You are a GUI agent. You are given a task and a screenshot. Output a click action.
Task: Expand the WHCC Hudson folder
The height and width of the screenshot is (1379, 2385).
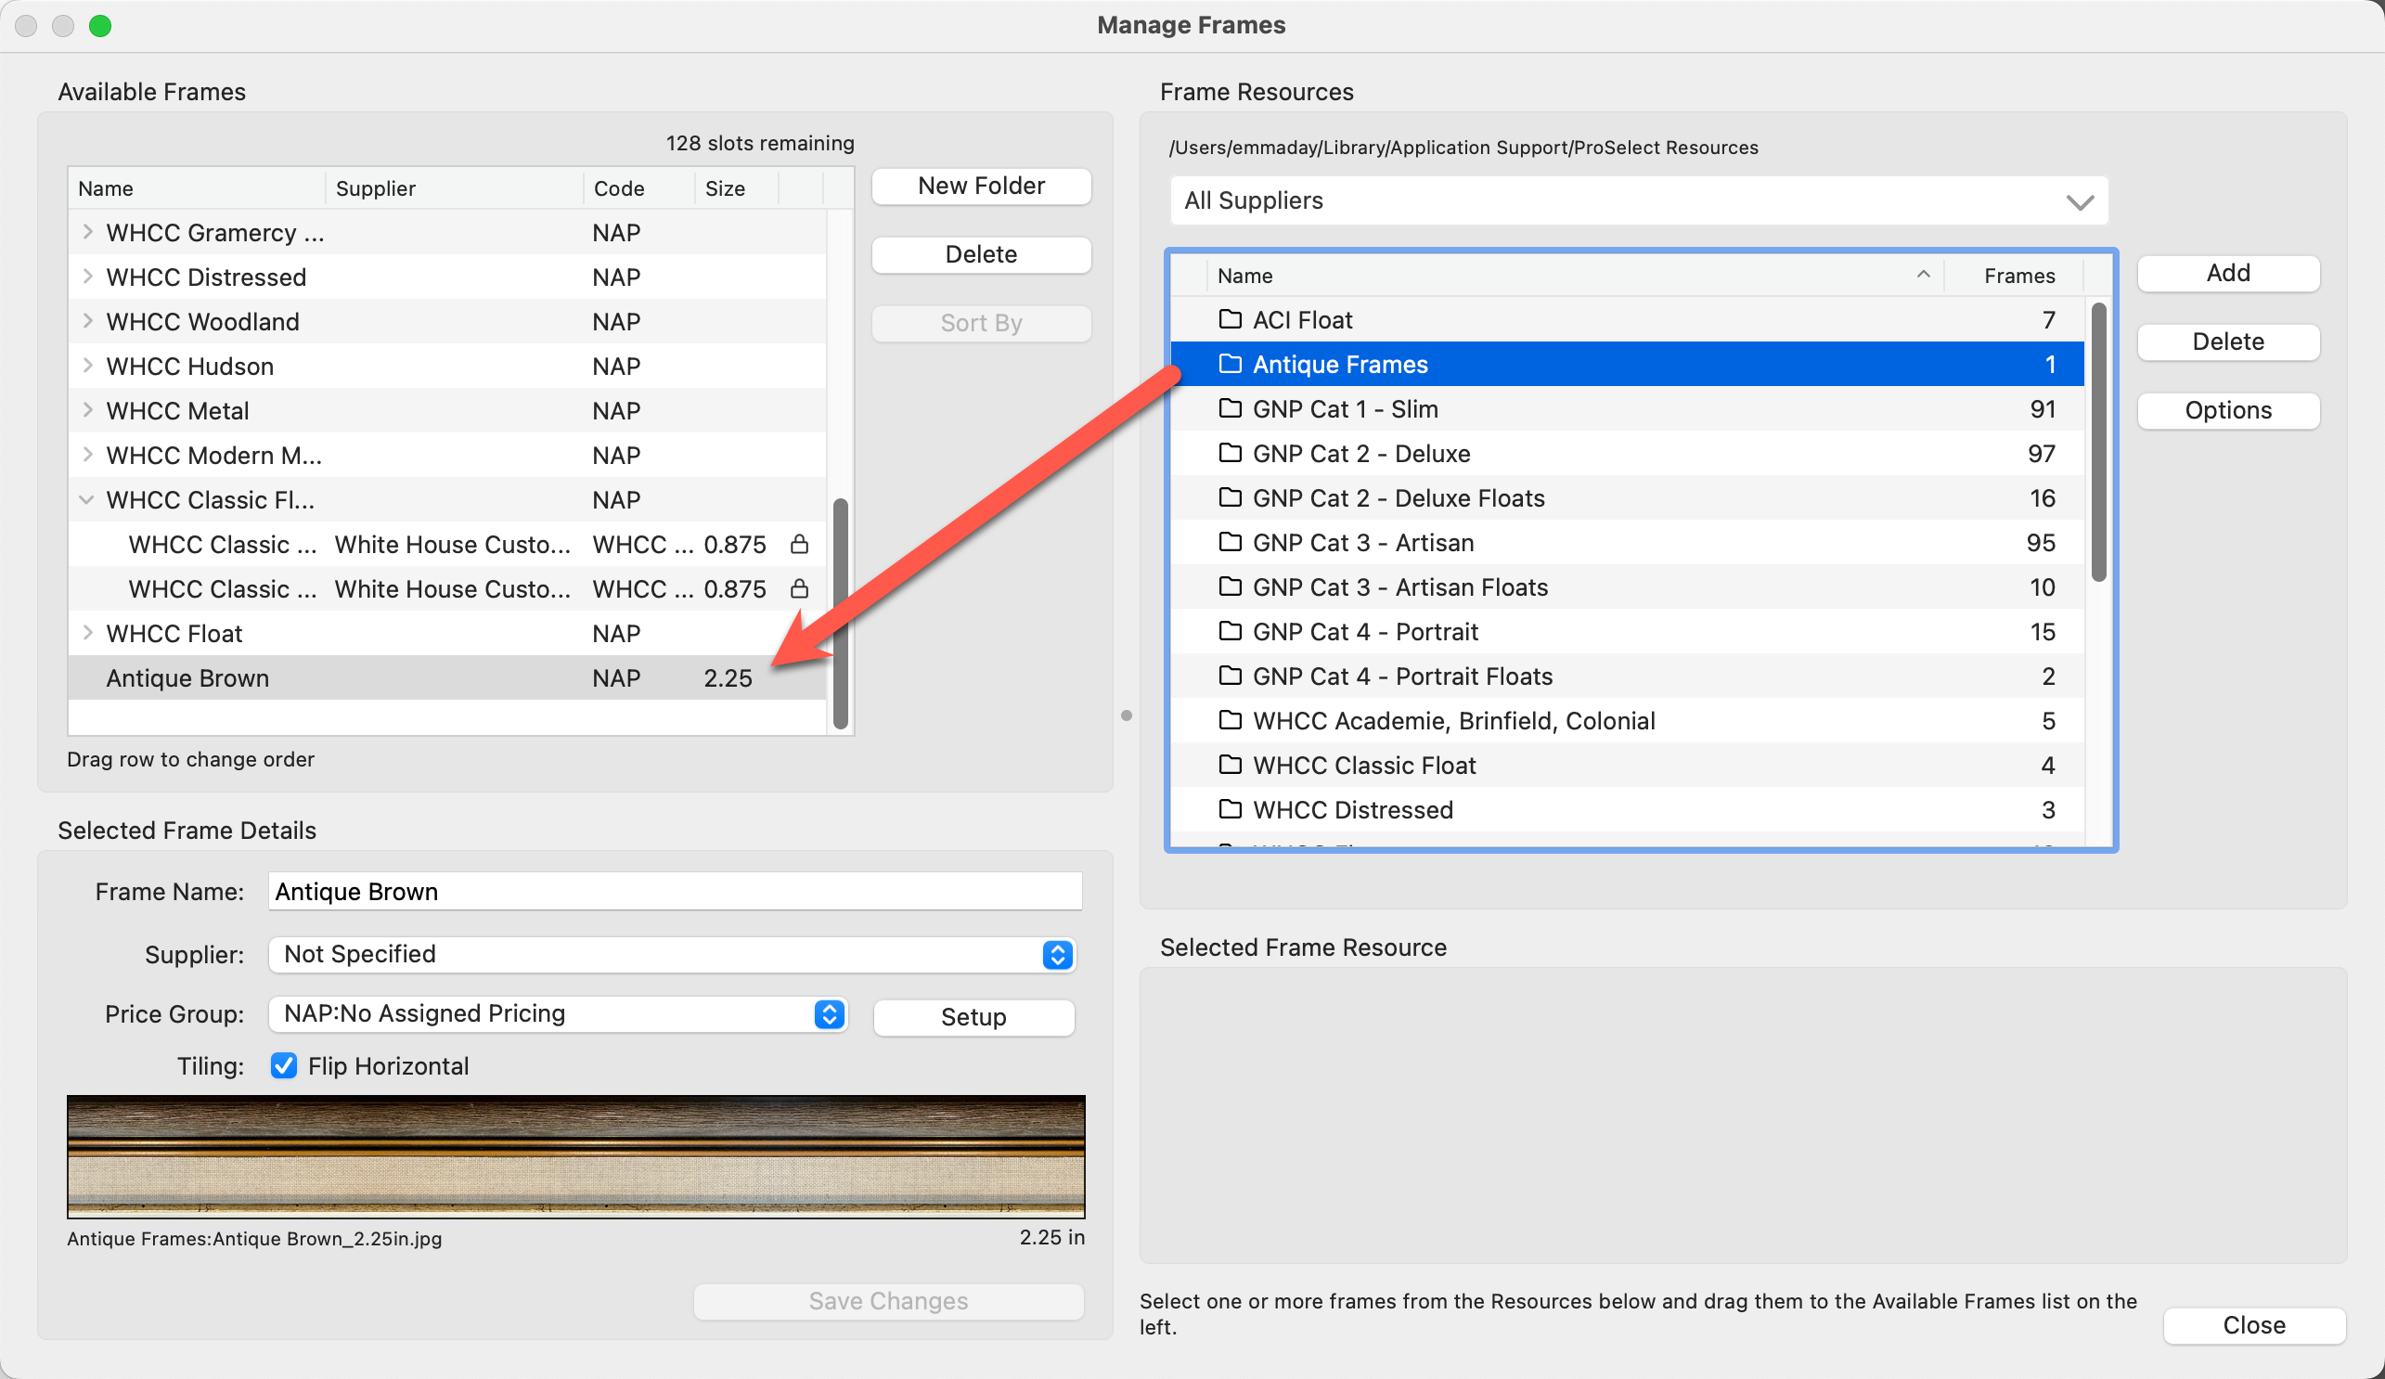coord(87,366)
